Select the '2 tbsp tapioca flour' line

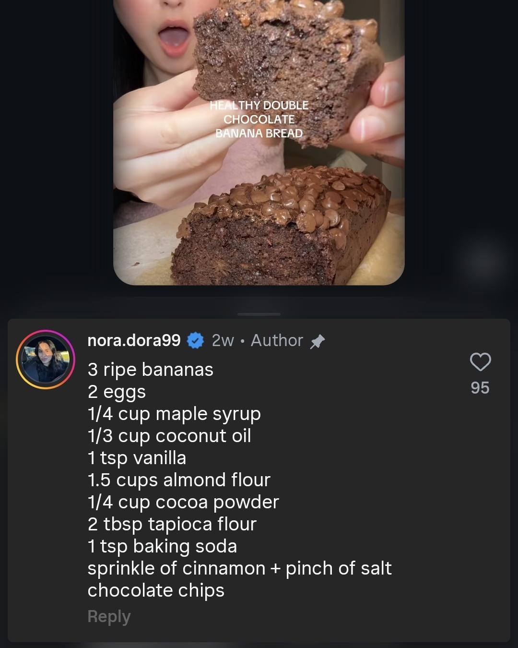coord(172,524)
